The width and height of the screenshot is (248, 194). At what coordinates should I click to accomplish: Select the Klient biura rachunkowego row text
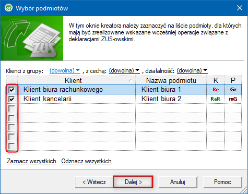click(x=63, y=90)
